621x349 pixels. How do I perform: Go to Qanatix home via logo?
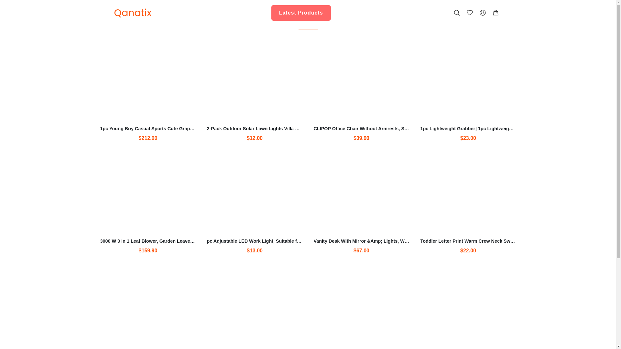[133, 13]
